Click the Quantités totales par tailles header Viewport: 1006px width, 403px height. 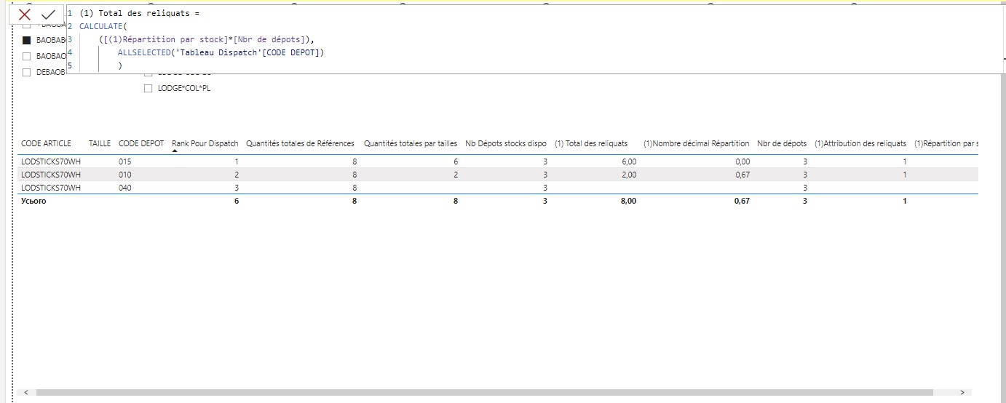[411, 143]
